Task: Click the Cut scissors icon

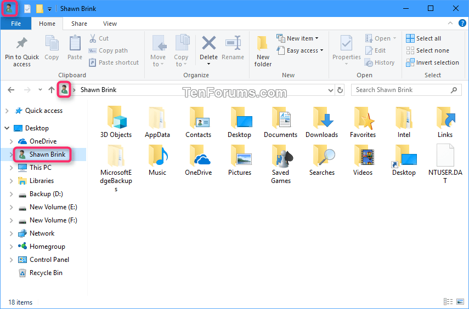Action: [x=93, y=38]
